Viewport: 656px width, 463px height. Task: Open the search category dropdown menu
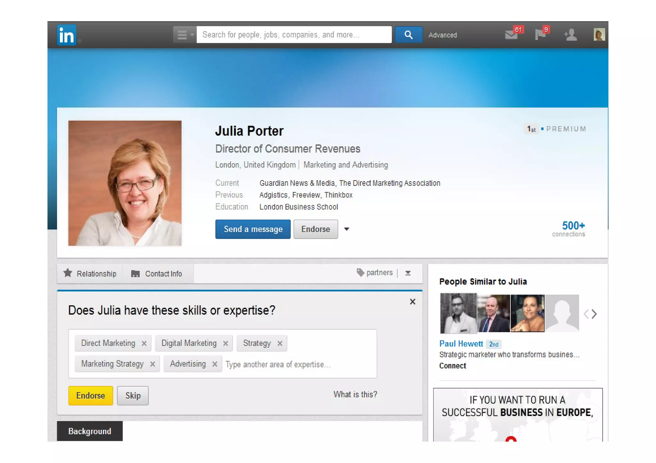(184, 35)
